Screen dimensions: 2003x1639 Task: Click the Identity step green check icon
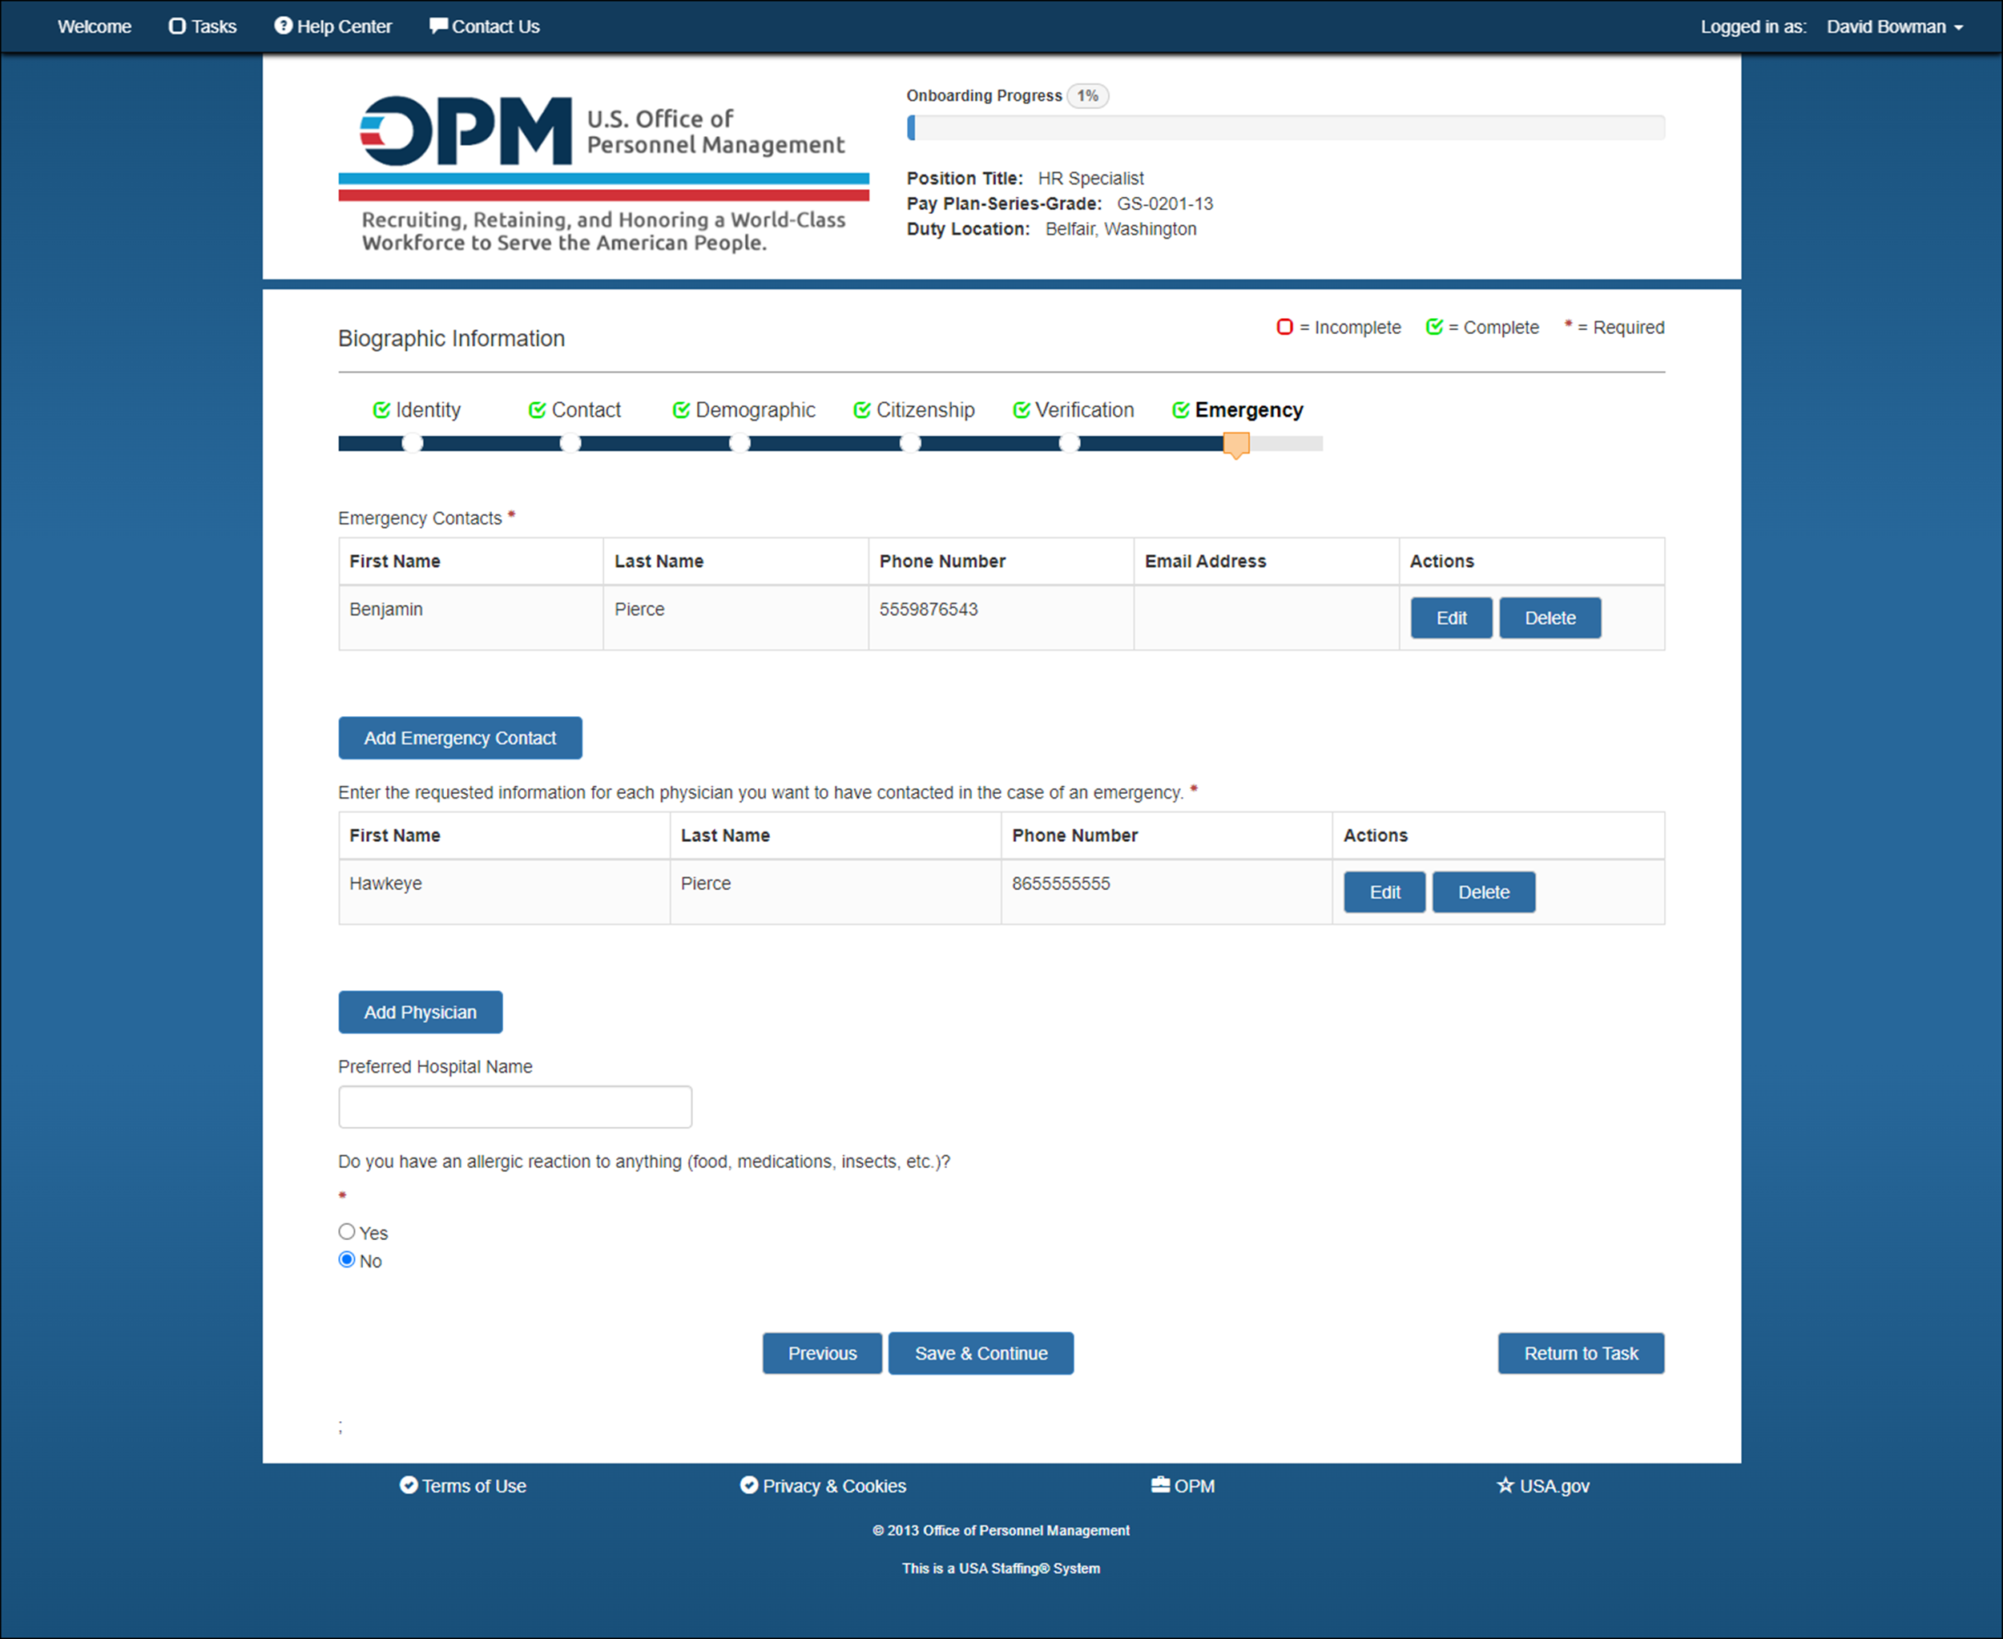[x=381, y=410]
